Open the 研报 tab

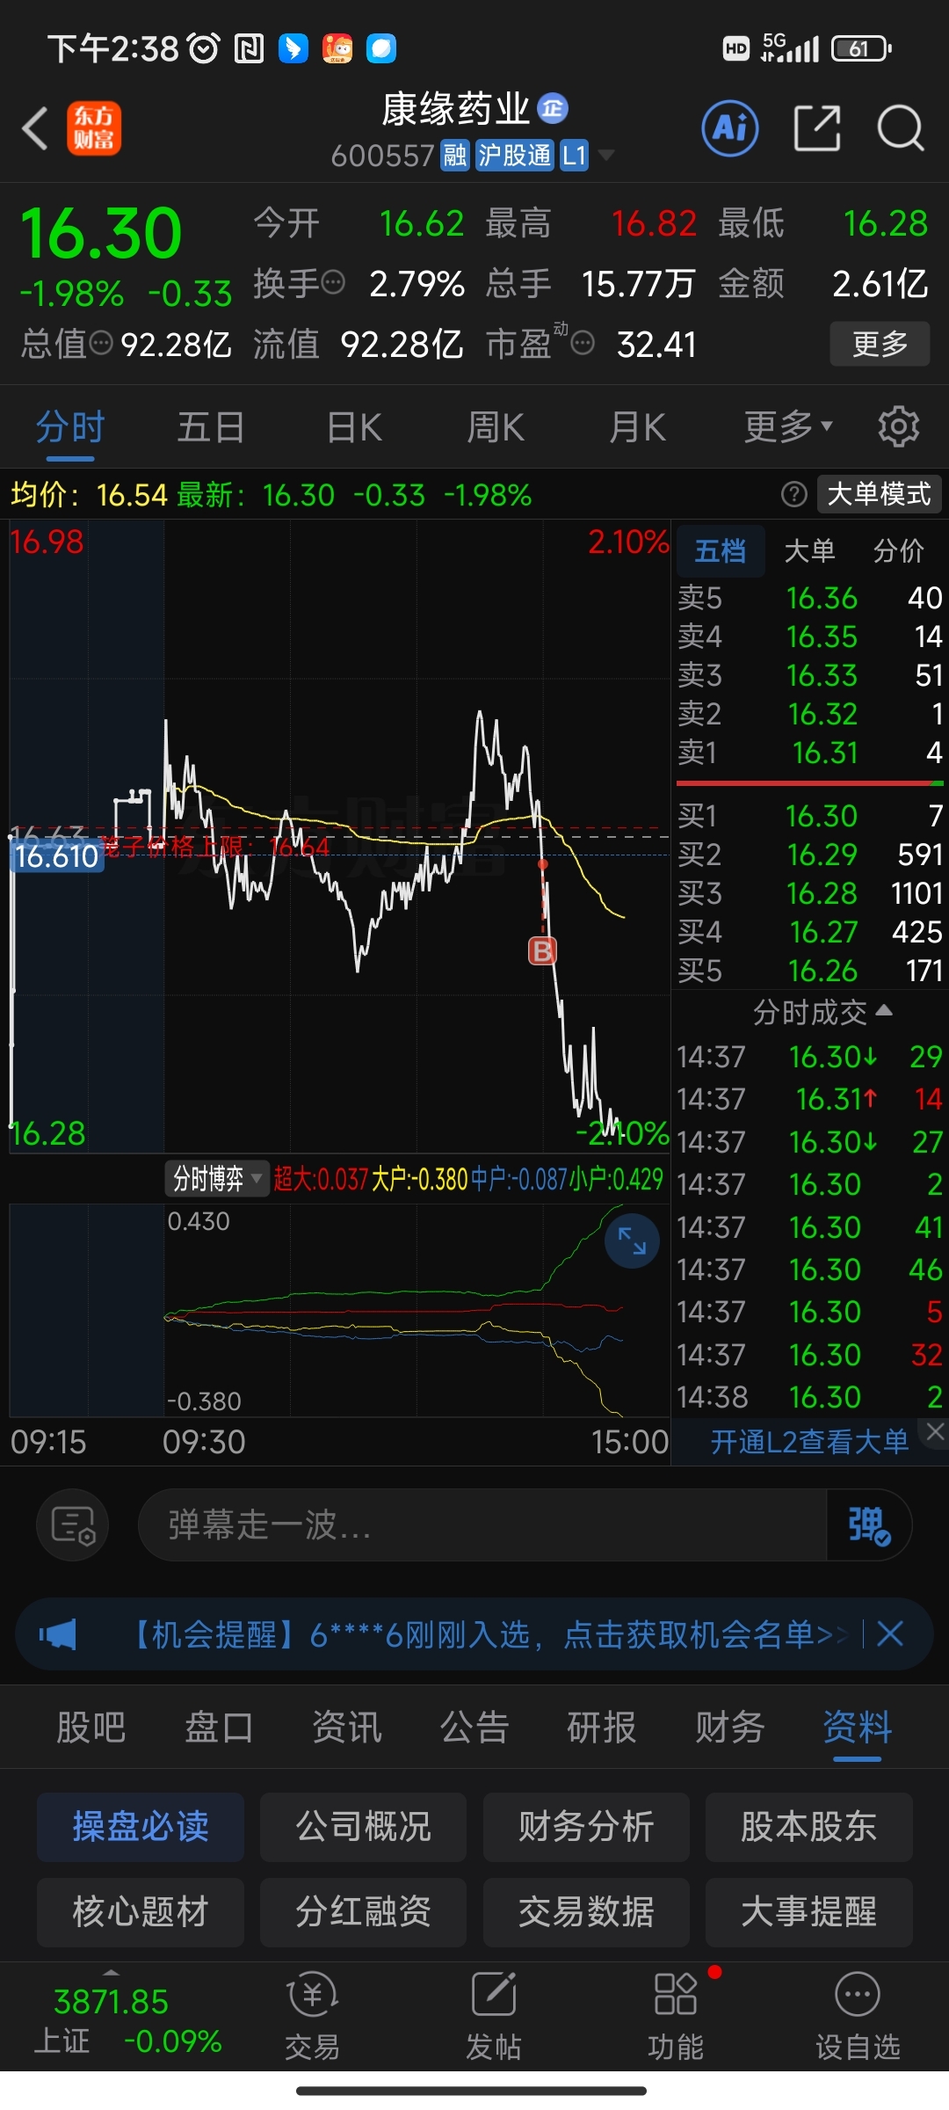602,1728
